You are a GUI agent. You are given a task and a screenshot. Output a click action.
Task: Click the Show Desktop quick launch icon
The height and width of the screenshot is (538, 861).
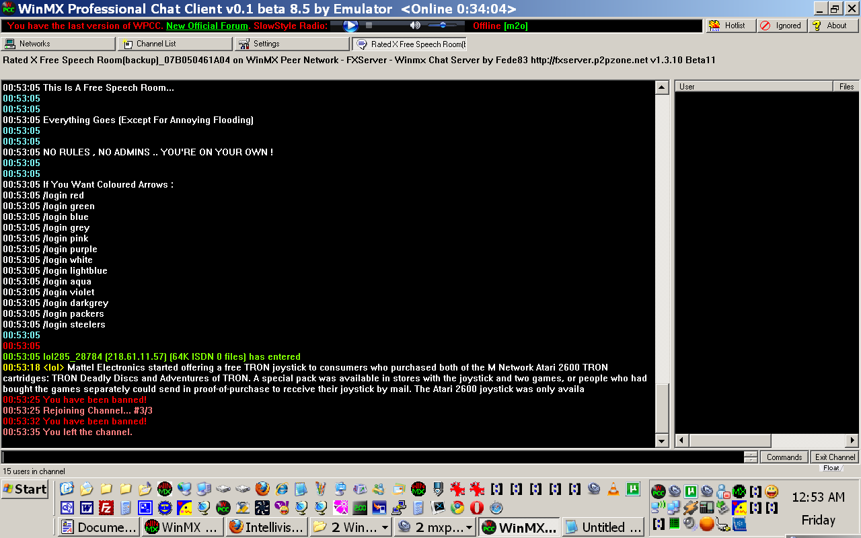pos(66,489)
